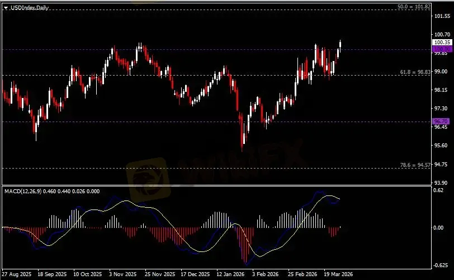Screen dimensions: 454x280
Task: Click the -0.625 MACD scale value
Action: point(440,265)
